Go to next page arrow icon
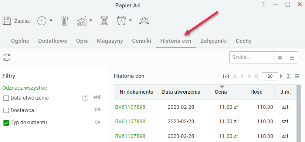The height and width of the screenshot is (142, 305). (x=250, y=76)
